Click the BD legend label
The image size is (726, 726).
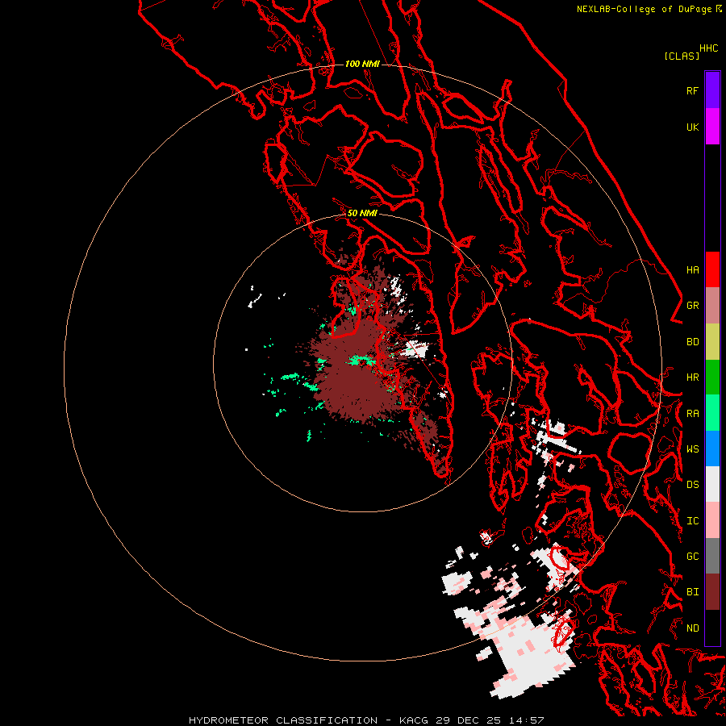692,342
